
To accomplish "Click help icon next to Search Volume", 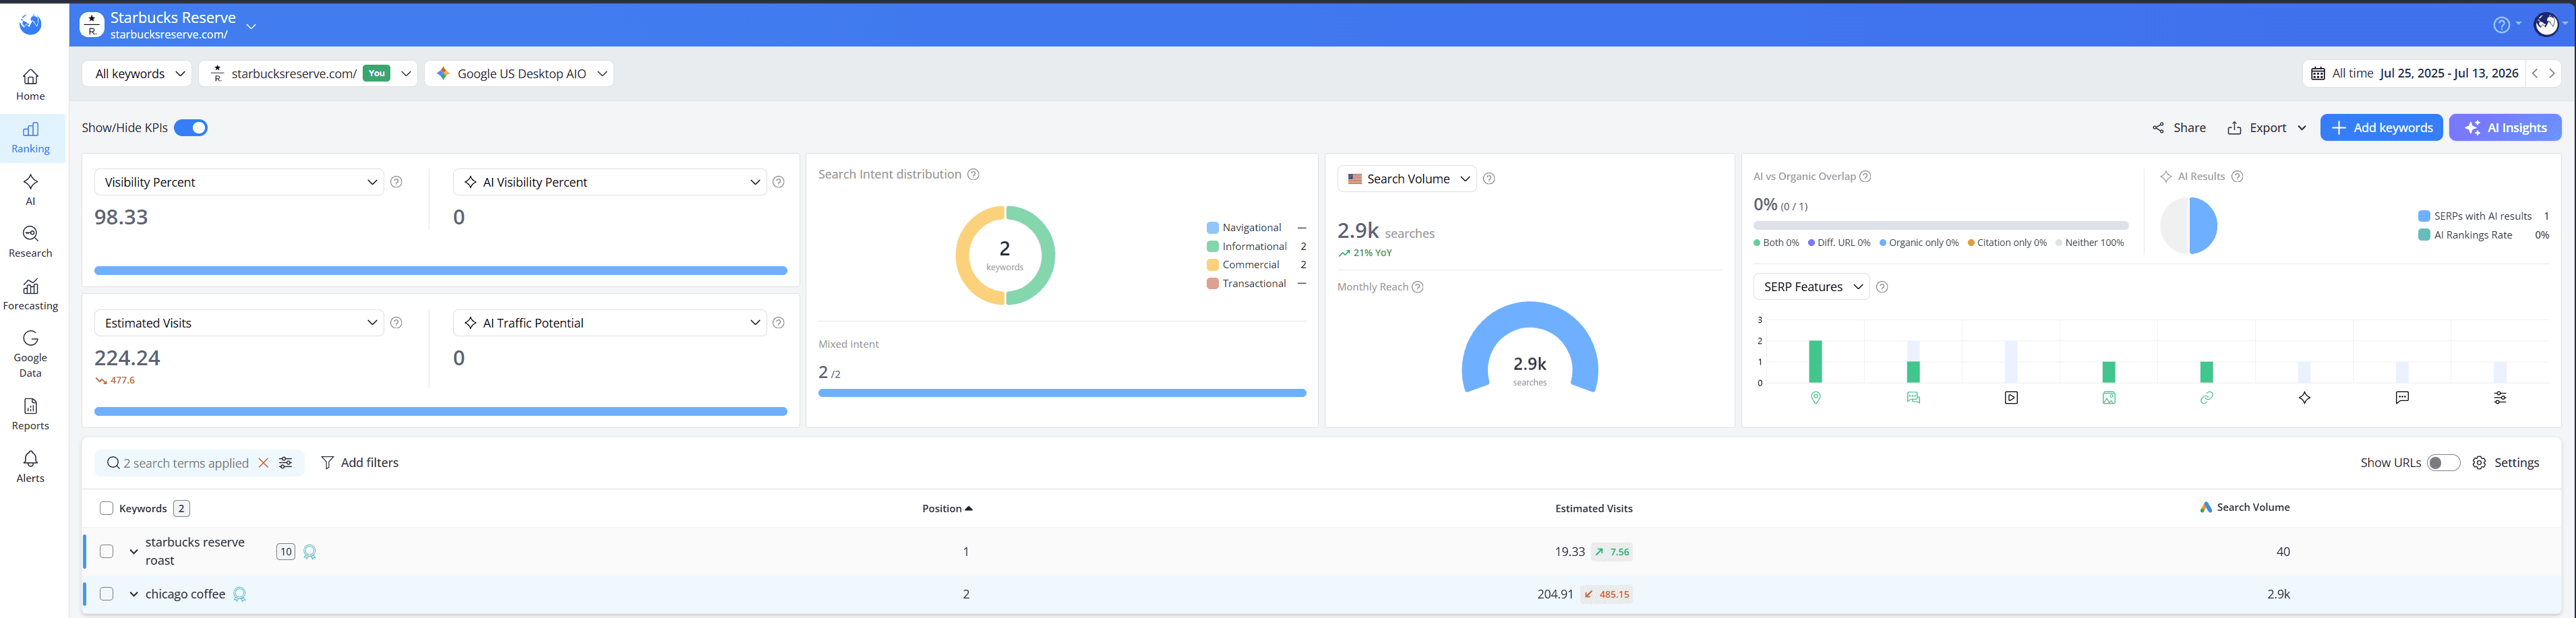I will [x=1489, y=179].
